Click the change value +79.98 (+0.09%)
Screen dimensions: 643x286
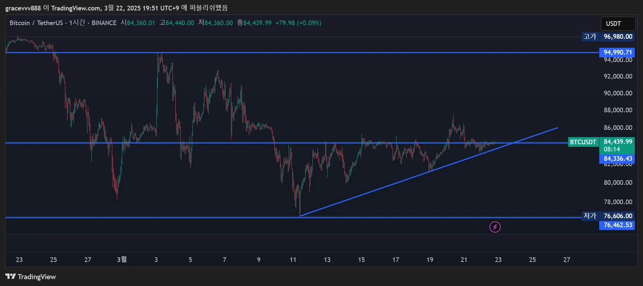(x=298, y=23)
